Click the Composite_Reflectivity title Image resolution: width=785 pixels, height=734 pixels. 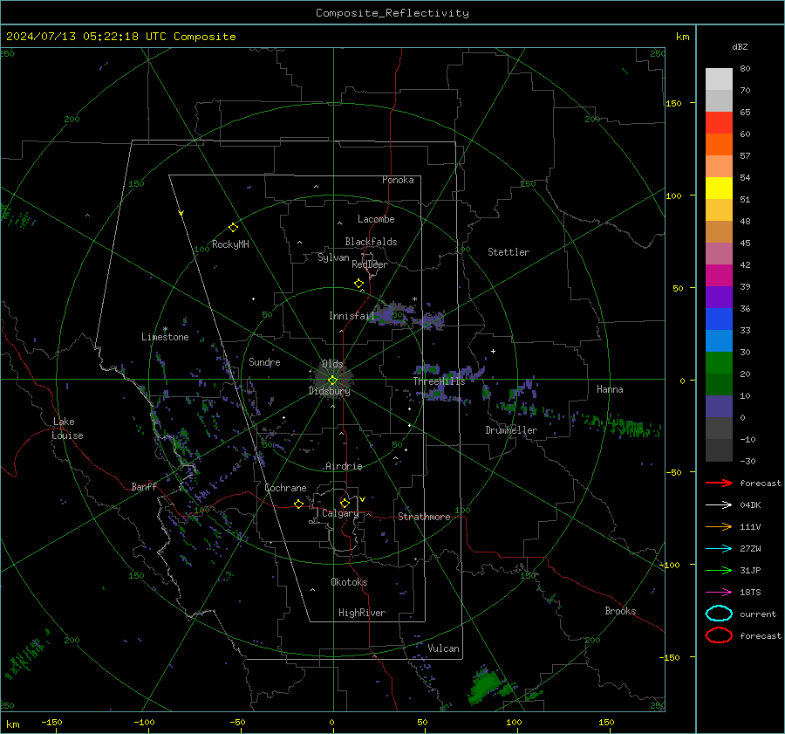click(x=392, y=13)
